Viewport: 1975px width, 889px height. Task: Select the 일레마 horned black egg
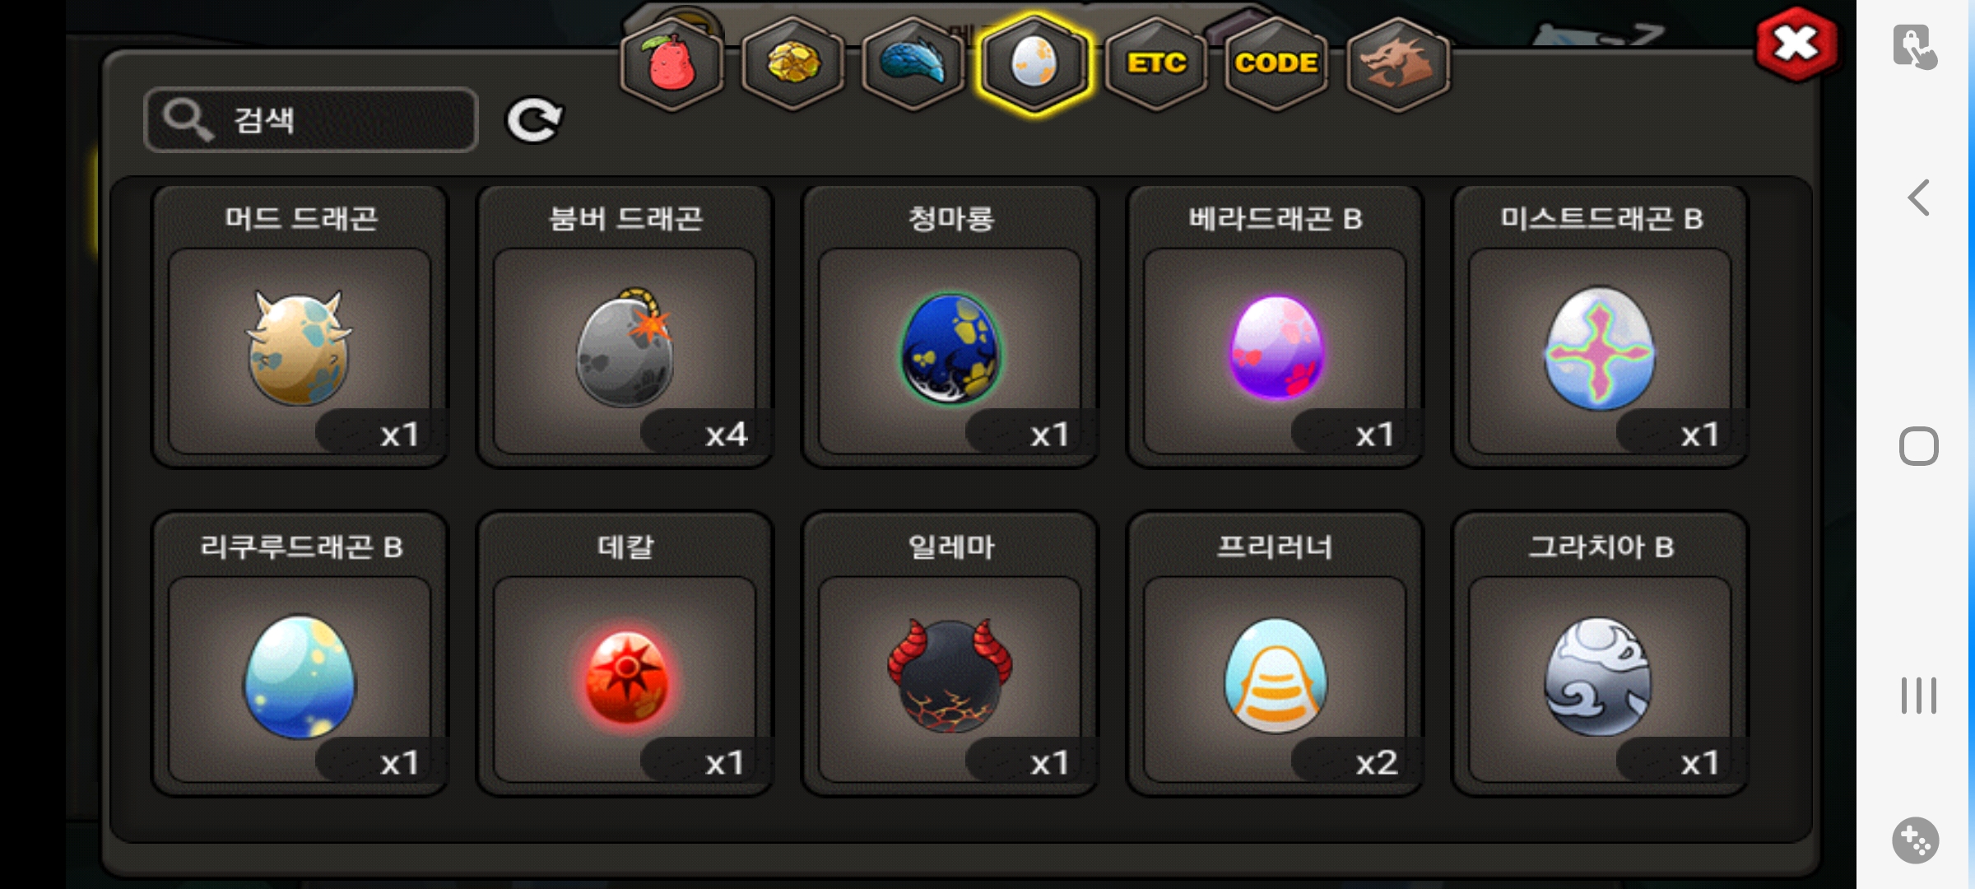(950, 655)
